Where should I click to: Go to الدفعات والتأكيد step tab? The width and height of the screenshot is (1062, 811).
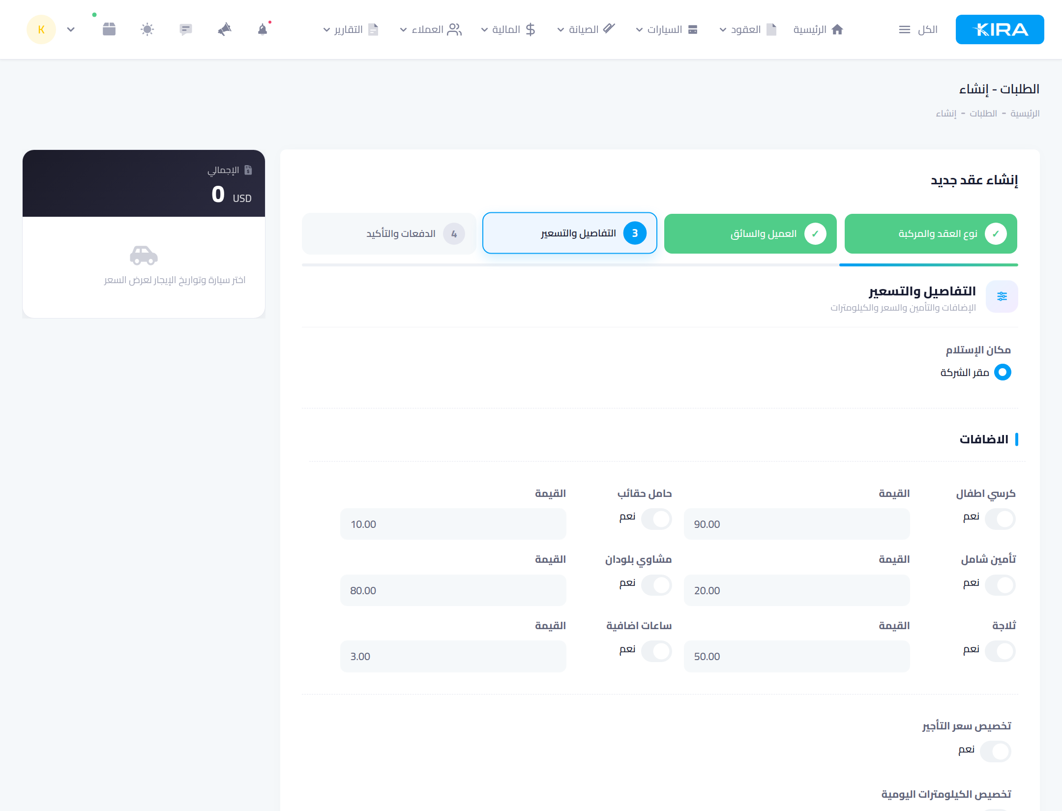[389, 234]
